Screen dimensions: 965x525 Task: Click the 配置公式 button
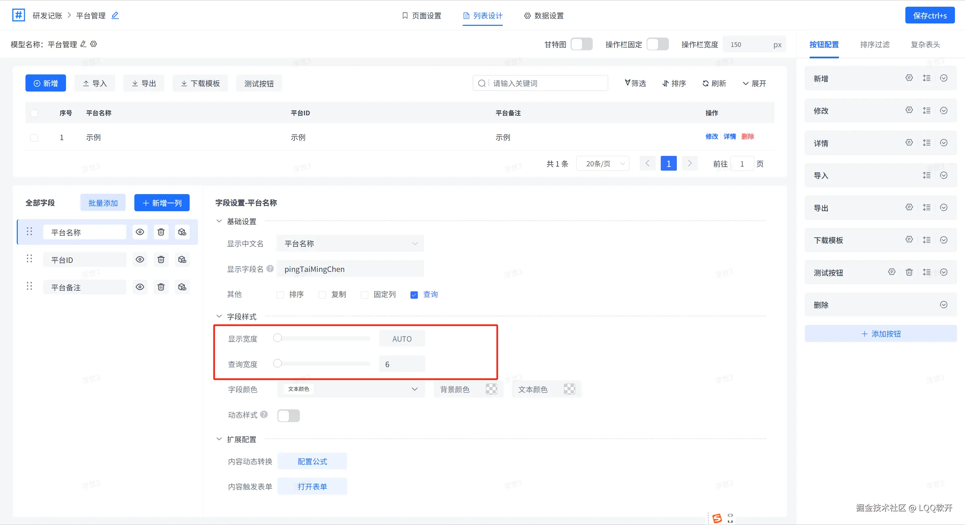(312, 461)
